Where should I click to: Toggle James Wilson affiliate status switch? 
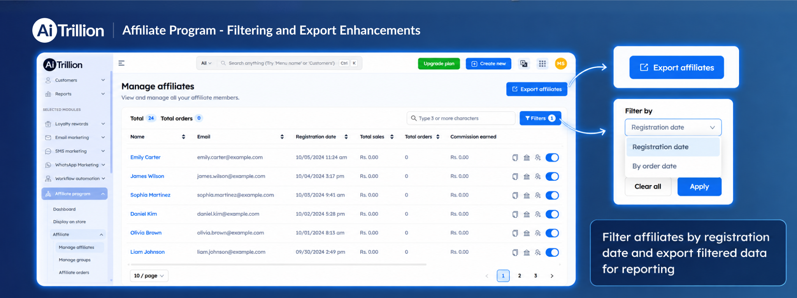point(552,177)
